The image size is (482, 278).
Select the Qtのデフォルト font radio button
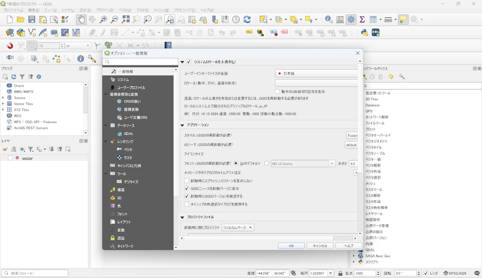click(236, 164)
